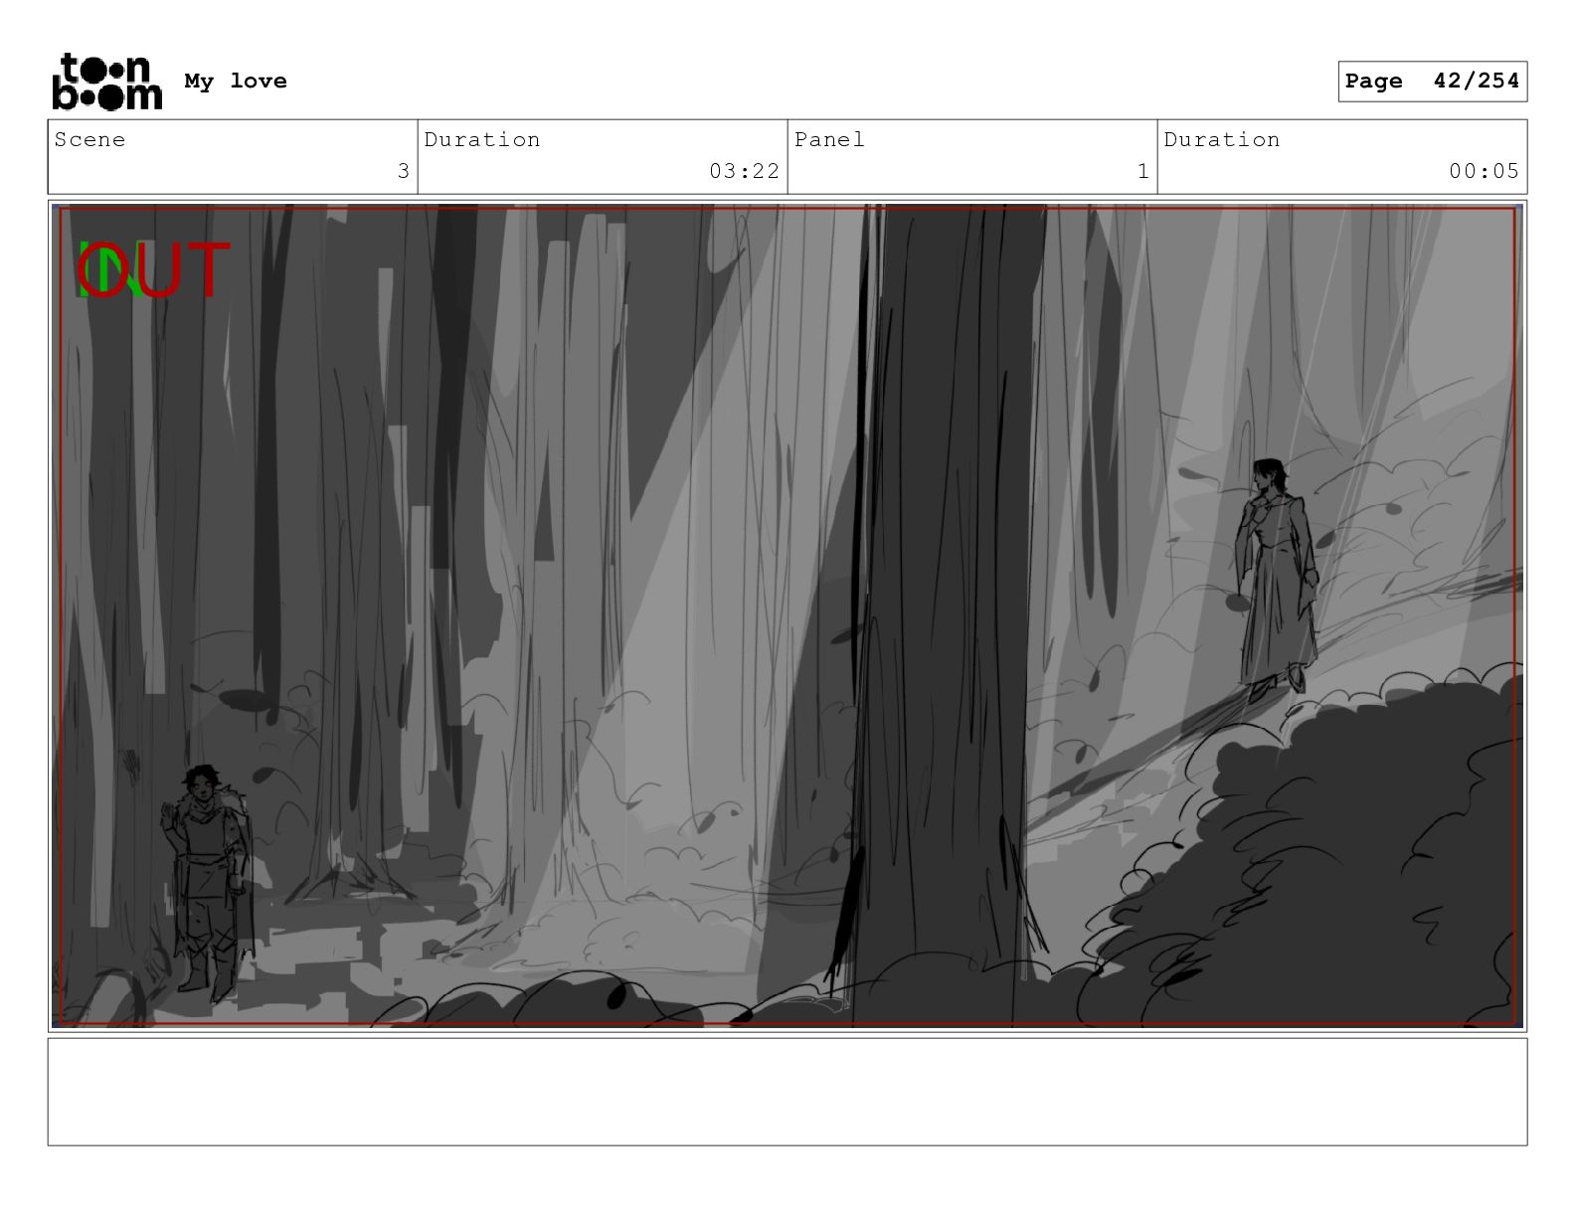
Task: Click the 'My love' project title
Action: pos(236,82)
